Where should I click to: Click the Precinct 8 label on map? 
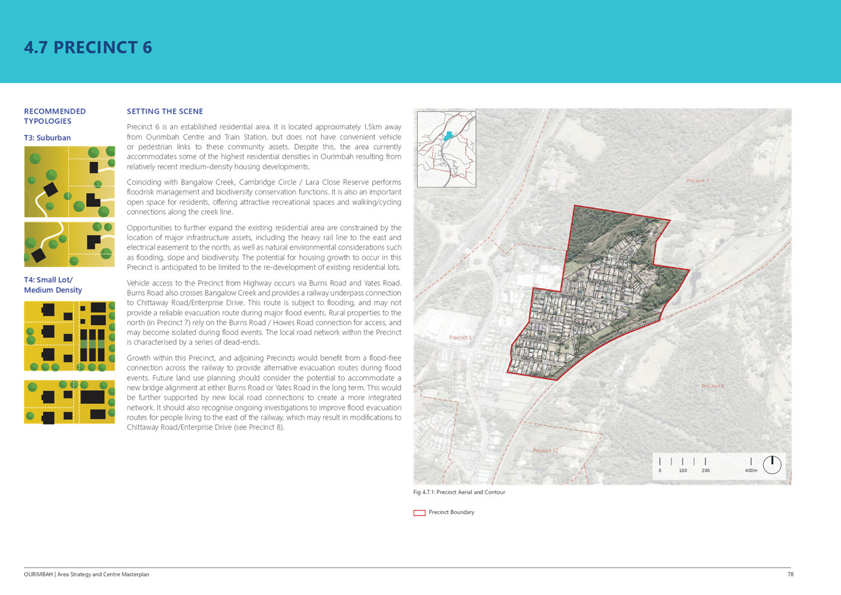coord(712,386)
